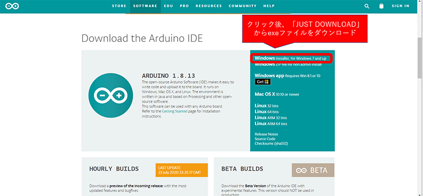Open the shopping bag cart icon
Screen dimensions: 423x196
click(x=381, y=6)
